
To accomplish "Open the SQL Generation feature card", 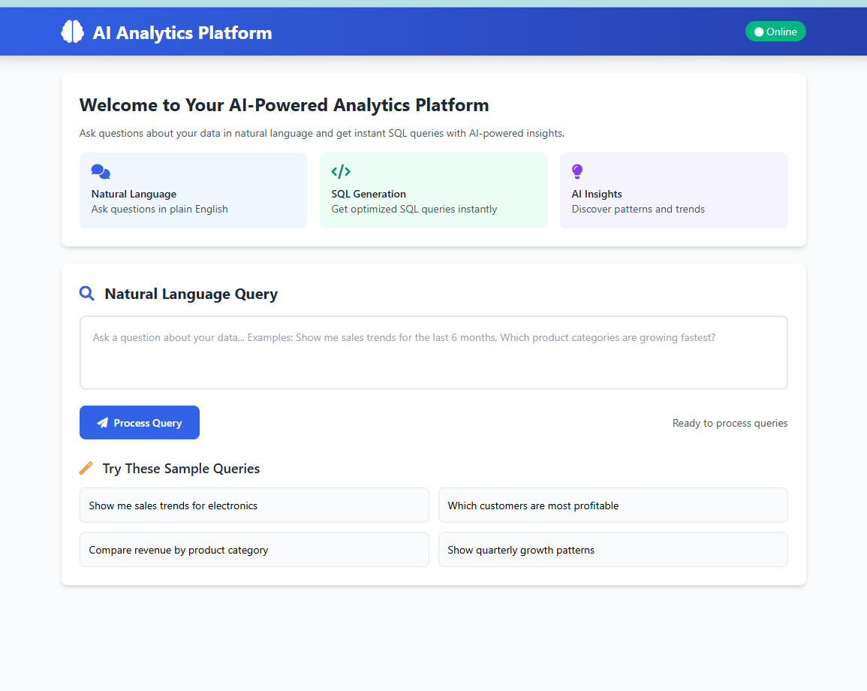I will point(433,191).
